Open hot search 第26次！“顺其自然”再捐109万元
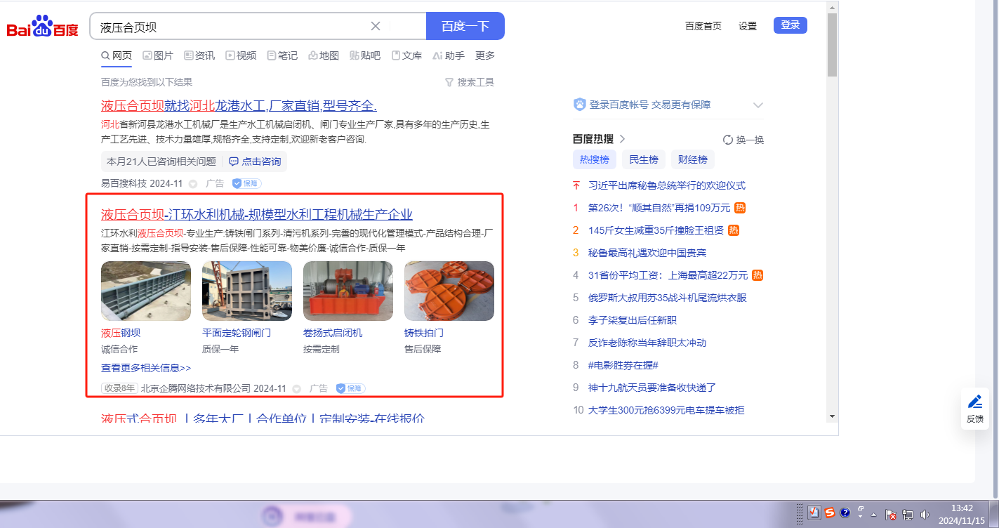This screenshot has height=528, width=999. pyautogui.click(x=659, y=208)
